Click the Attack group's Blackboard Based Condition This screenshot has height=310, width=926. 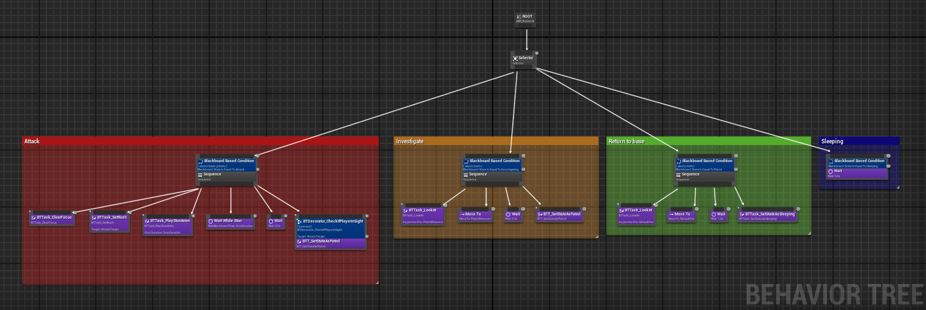[x=227, y=164]
